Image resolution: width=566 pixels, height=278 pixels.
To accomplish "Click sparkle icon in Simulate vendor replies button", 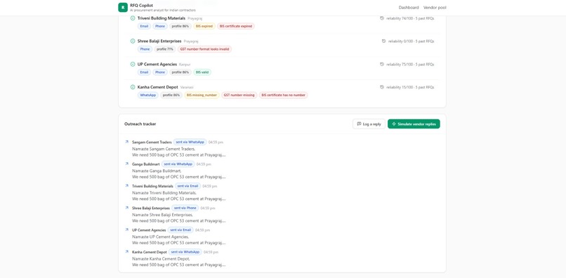I will point(394,124).
